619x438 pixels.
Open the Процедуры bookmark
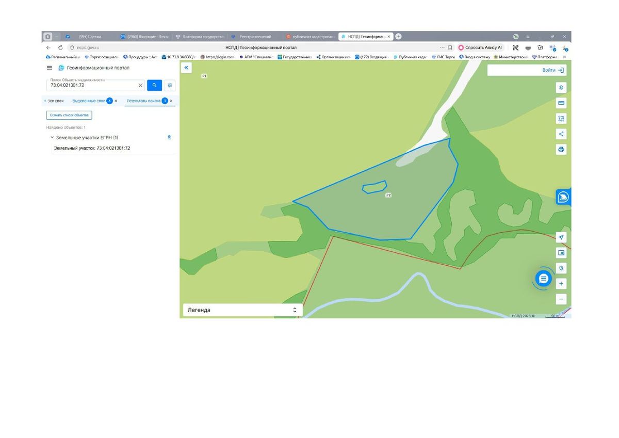pos(140,57)
